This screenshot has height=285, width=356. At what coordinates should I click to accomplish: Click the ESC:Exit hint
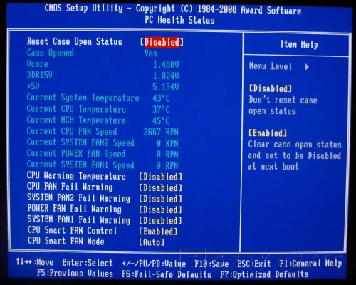[254, 264]
